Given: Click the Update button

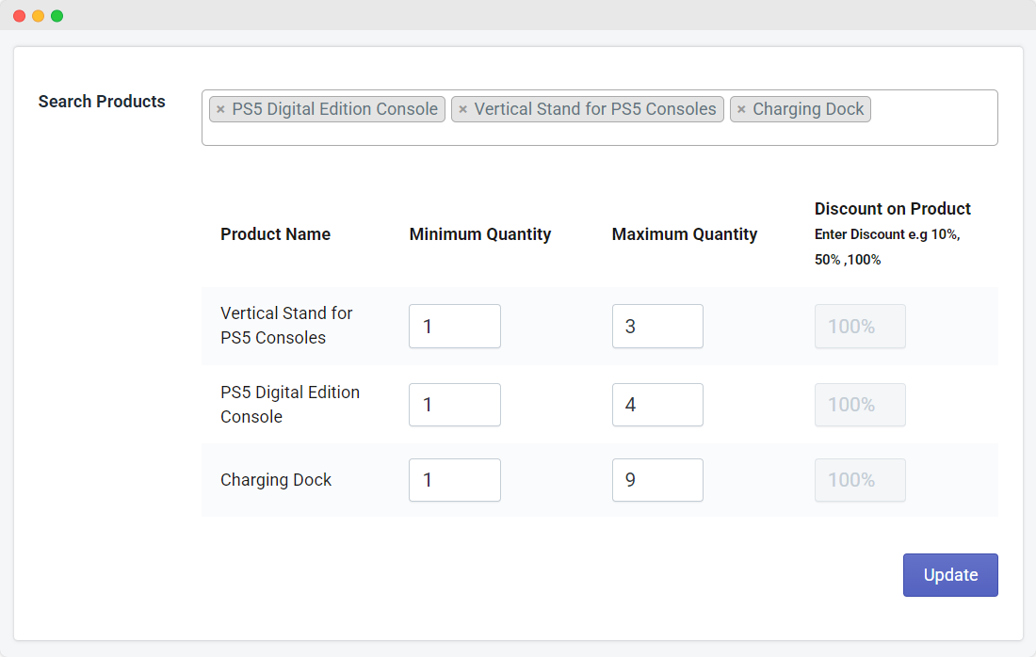Looking at the screenshot, I should [x=950, y=575].
